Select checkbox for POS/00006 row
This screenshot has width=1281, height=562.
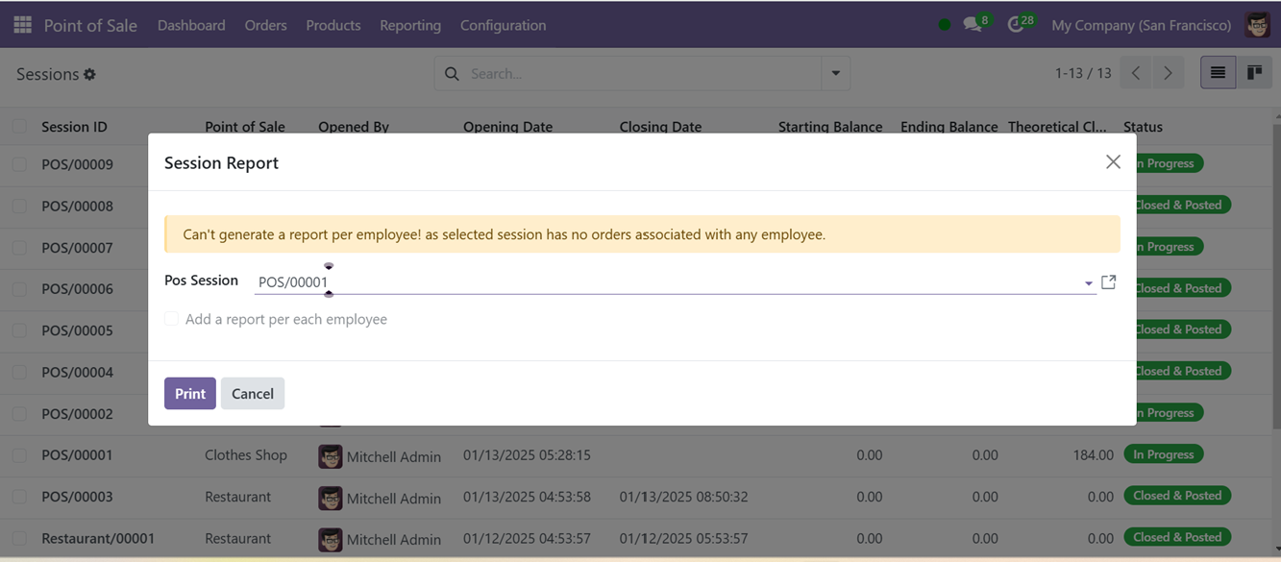point(19,288)
